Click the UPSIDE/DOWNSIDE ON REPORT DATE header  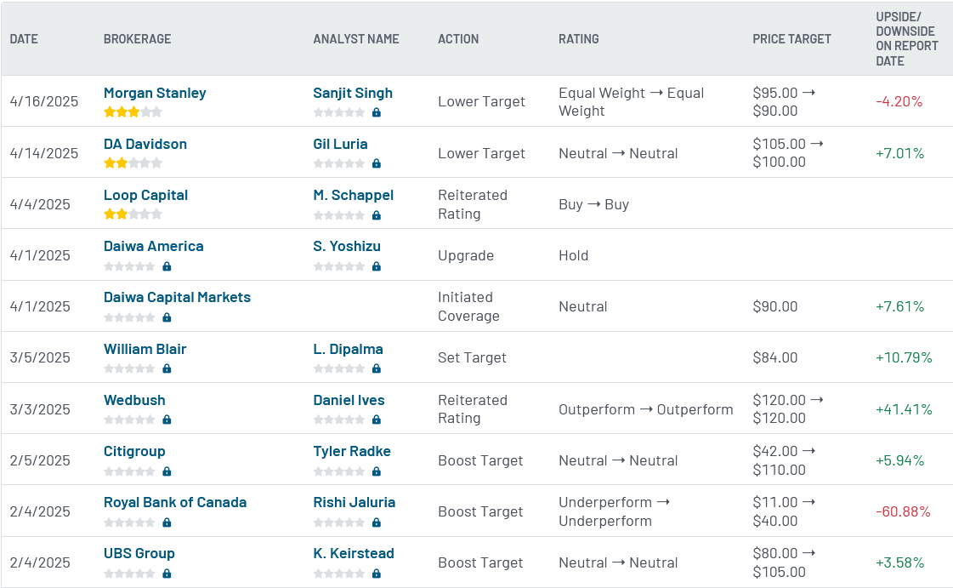[907, 39]
